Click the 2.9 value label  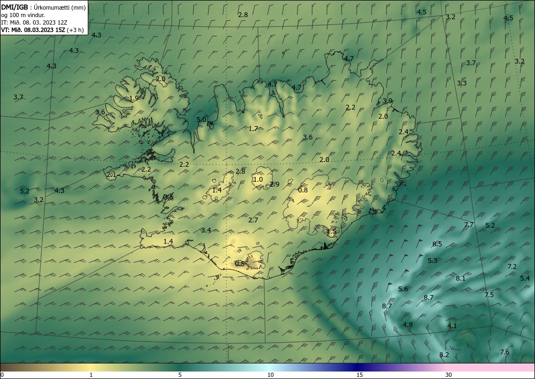coord(274,184)
